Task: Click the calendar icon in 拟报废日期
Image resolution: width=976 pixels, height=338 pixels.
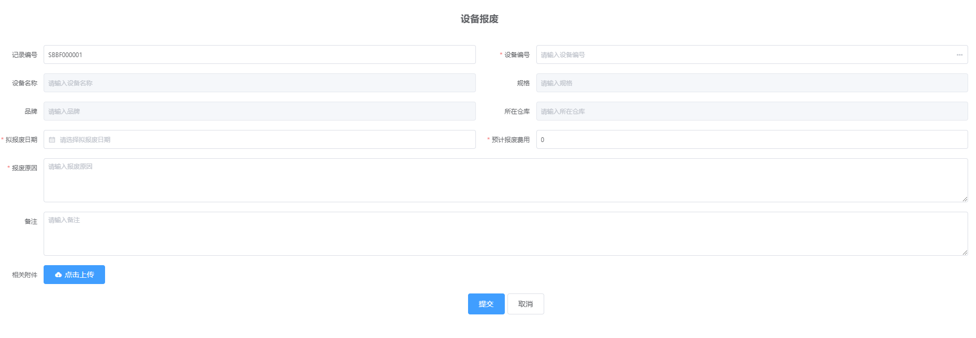Action: tap(52, 140)
